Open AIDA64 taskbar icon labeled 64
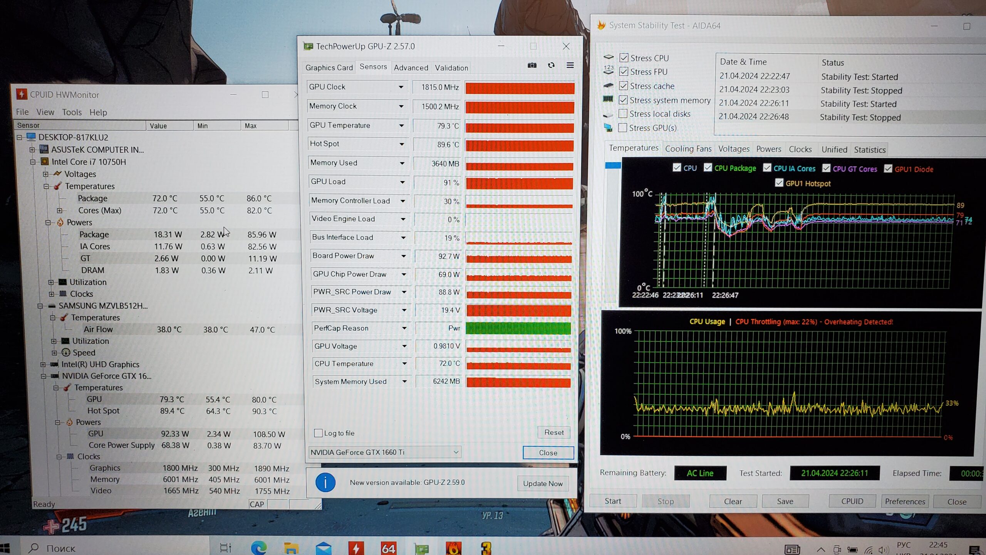This screenshot has height=555, width=986. click(x=388, y=548)
